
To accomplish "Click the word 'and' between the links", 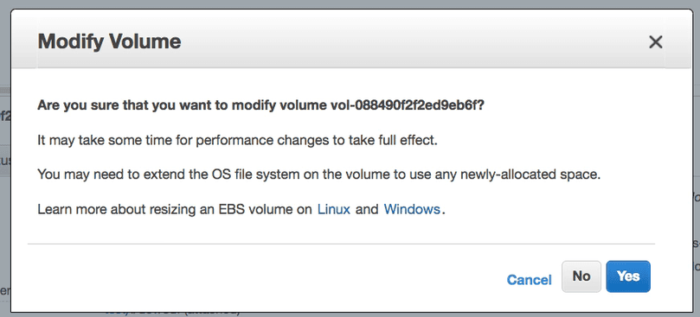I will point(367,209).
